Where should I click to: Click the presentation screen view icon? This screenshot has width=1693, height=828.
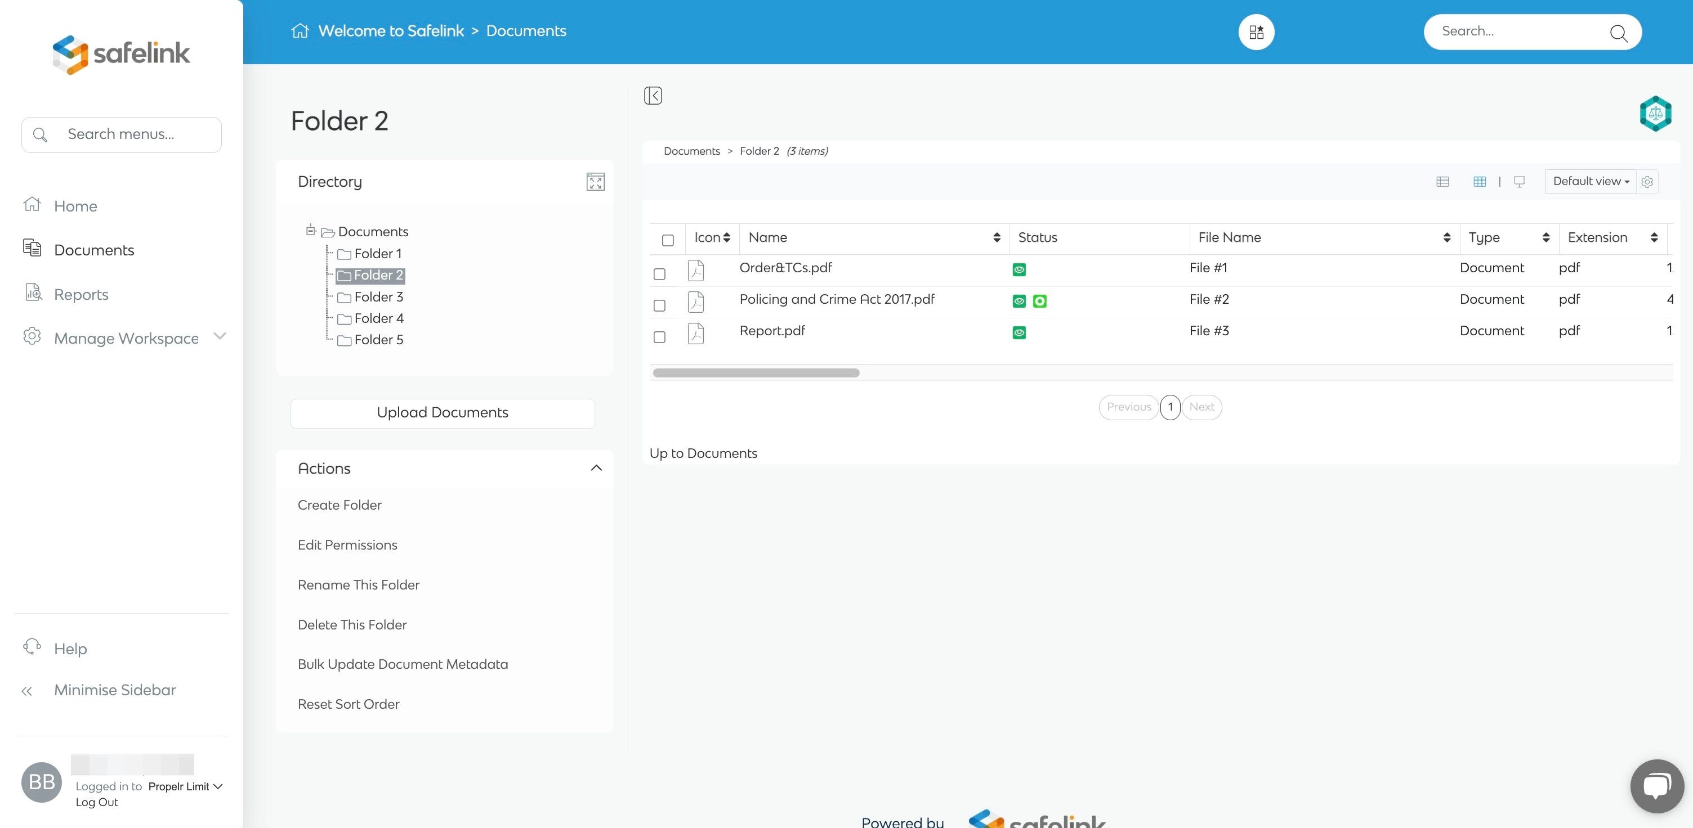coord(1520,182)
